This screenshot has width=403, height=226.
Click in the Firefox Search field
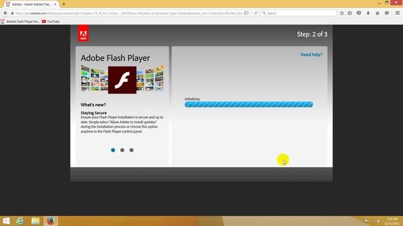coord(298,13)
